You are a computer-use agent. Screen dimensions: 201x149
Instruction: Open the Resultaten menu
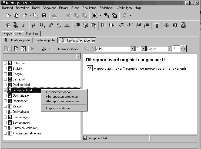click(x=89, y=8)
